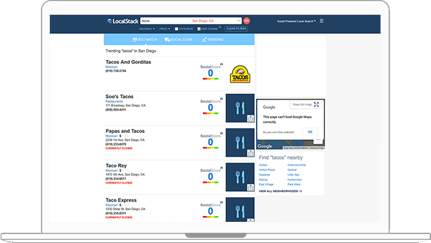Expand the map with fullscreen icon
The height and width of the screenshot is (243, 431).
tap(316, 105)
